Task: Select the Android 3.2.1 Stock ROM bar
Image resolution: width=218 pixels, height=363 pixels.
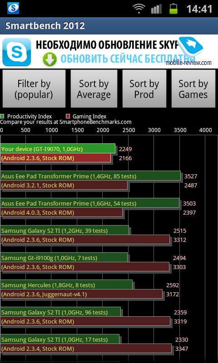Action: pyautogui.click(x=64, y=185)
